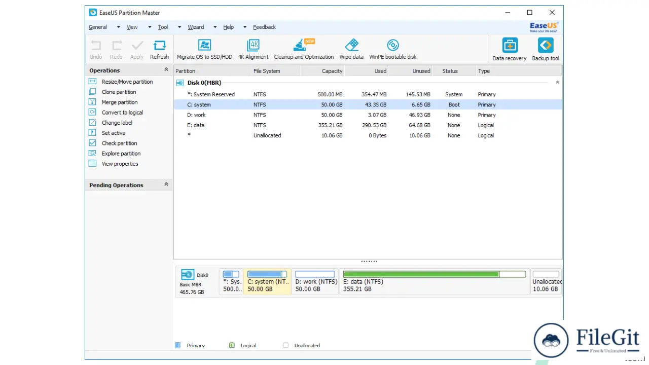The width and height of the screenshot is (649, 365).
Task: Open the Wizard menu
Action: [196, 27]
